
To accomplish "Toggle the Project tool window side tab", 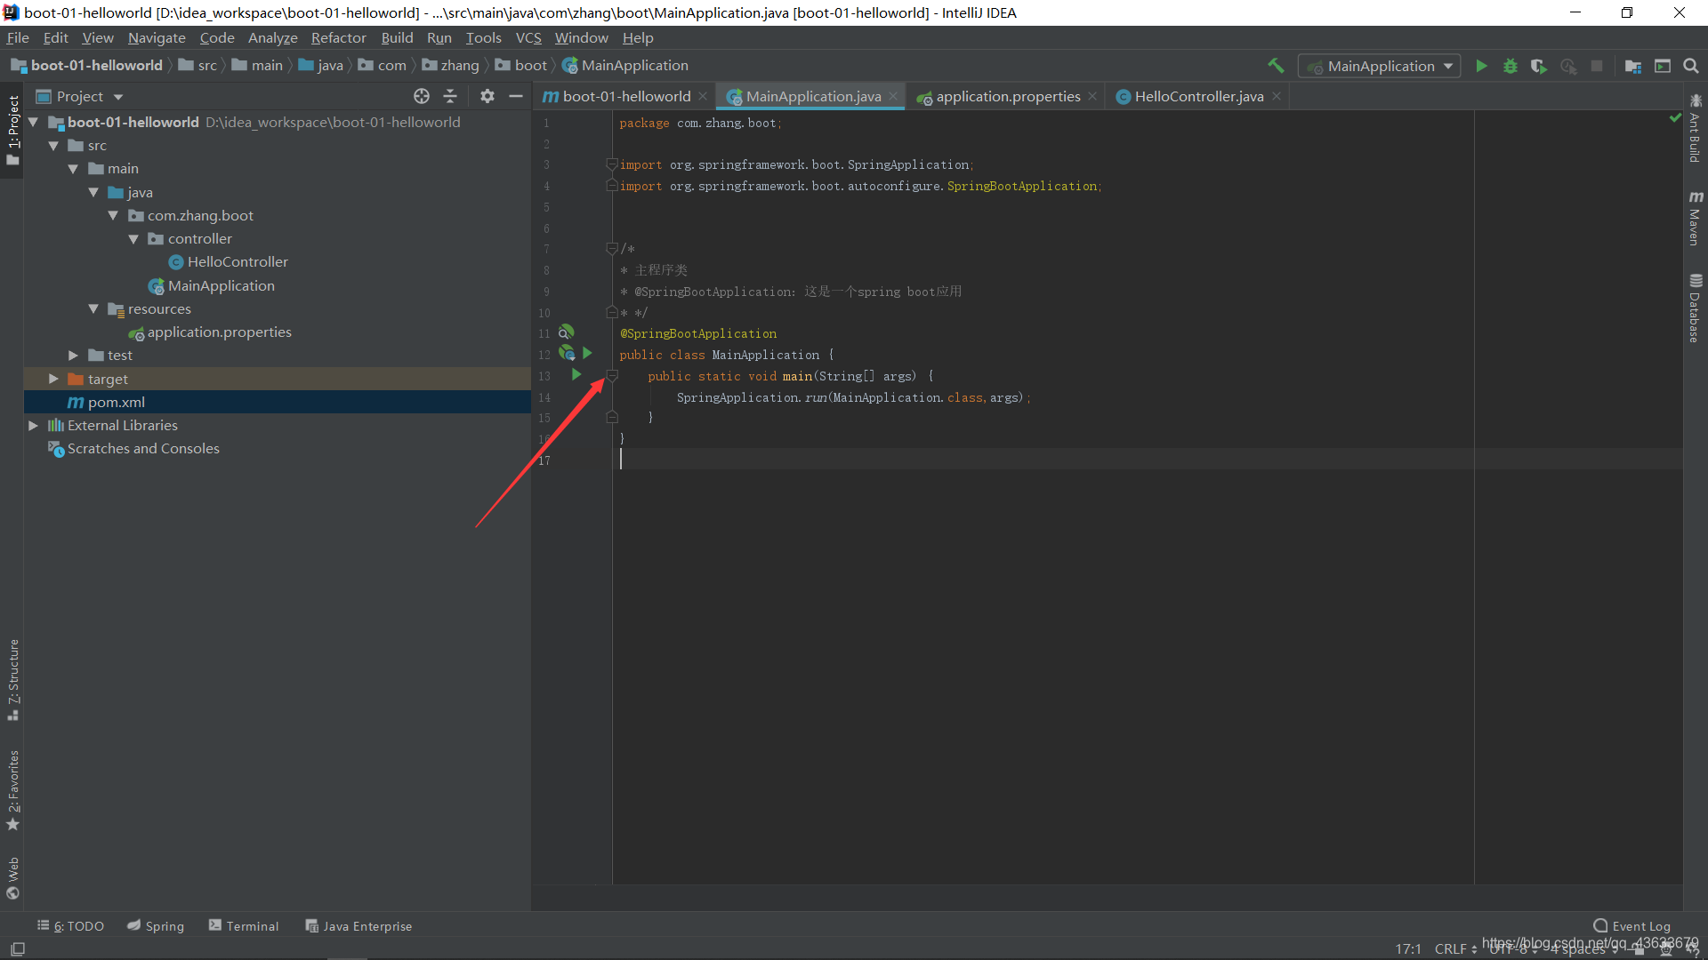I will tap(12, 131).
